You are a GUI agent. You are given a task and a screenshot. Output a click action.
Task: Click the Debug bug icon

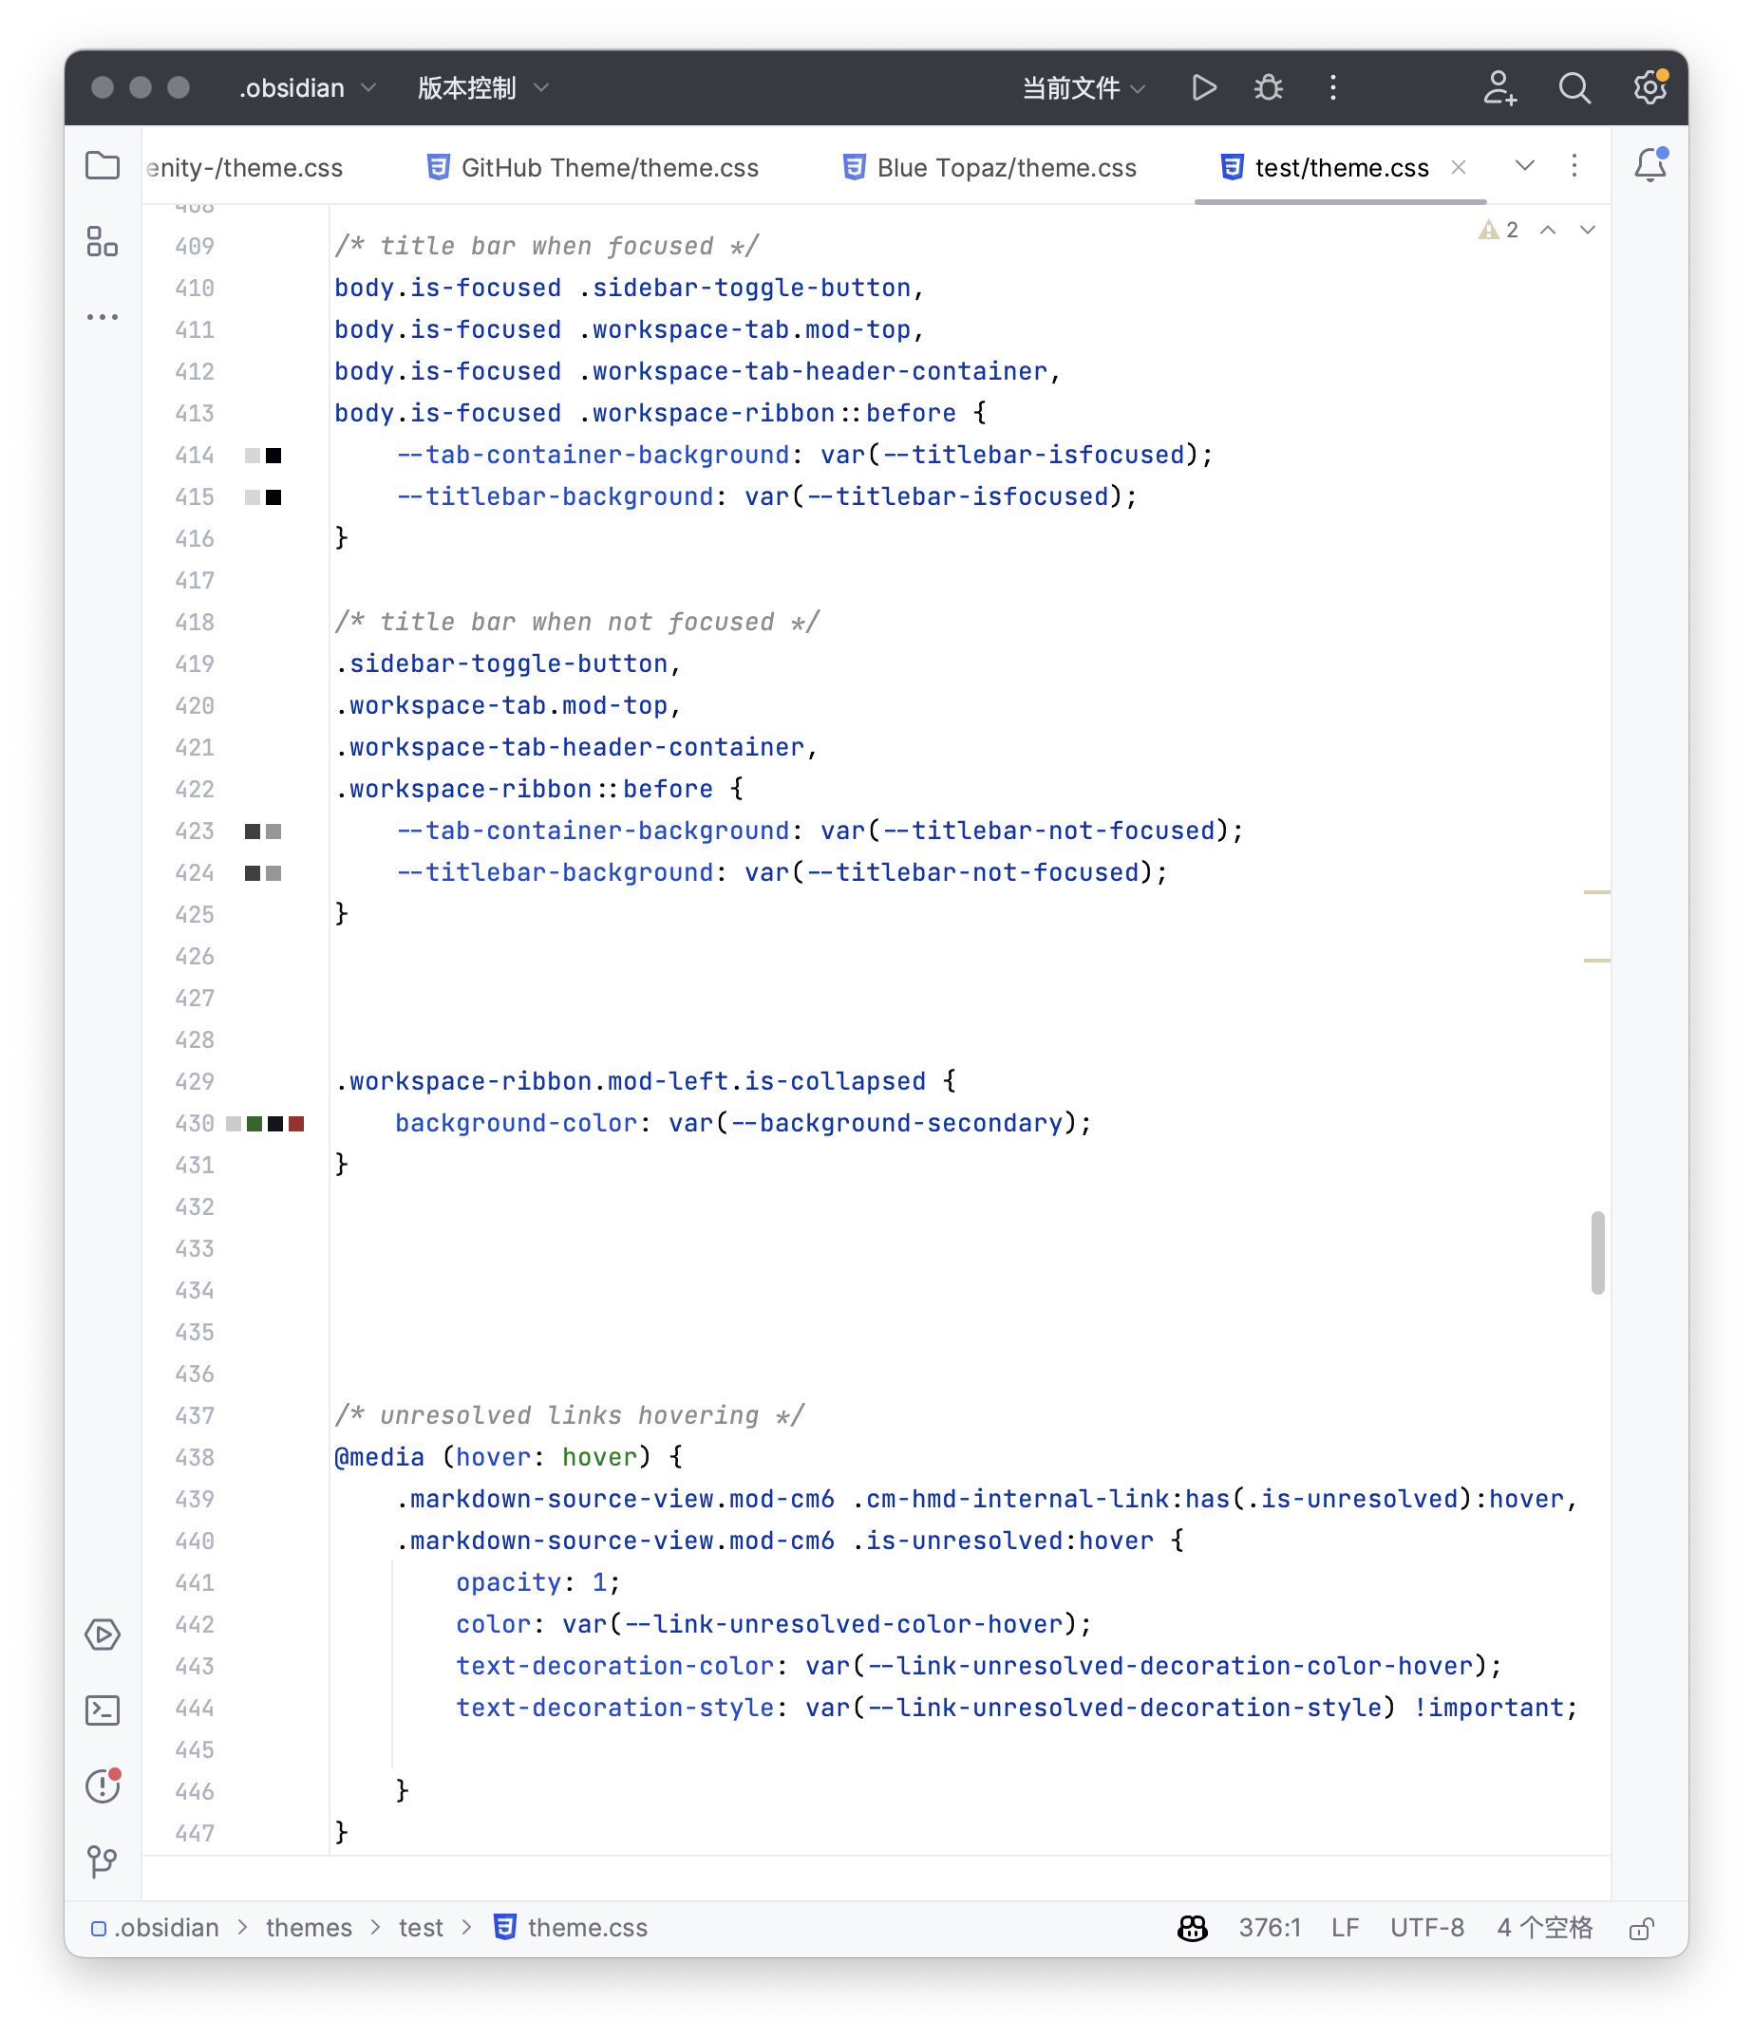[1268, 88]
